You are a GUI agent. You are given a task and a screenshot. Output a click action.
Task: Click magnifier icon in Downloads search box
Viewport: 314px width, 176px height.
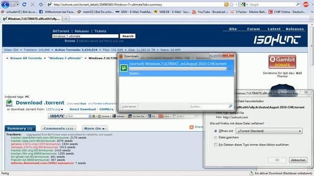pyautogui.click(x=231, y=106)
